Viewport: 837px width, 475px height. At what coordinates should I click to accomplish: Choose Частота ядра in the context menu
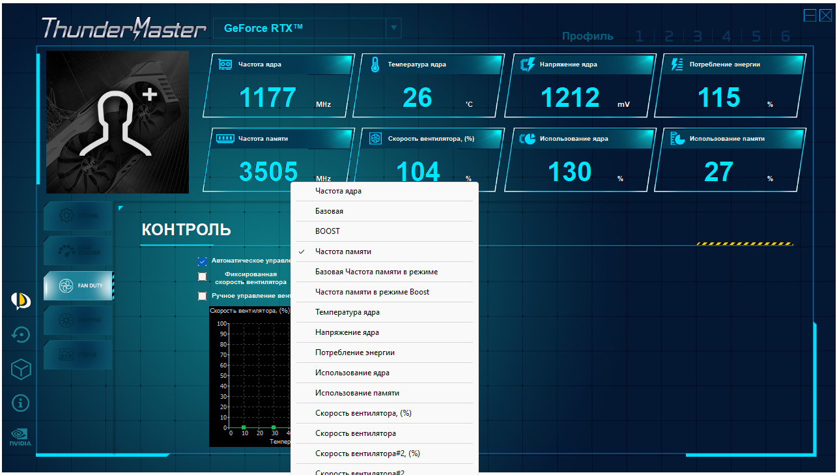tap(384, 191)
